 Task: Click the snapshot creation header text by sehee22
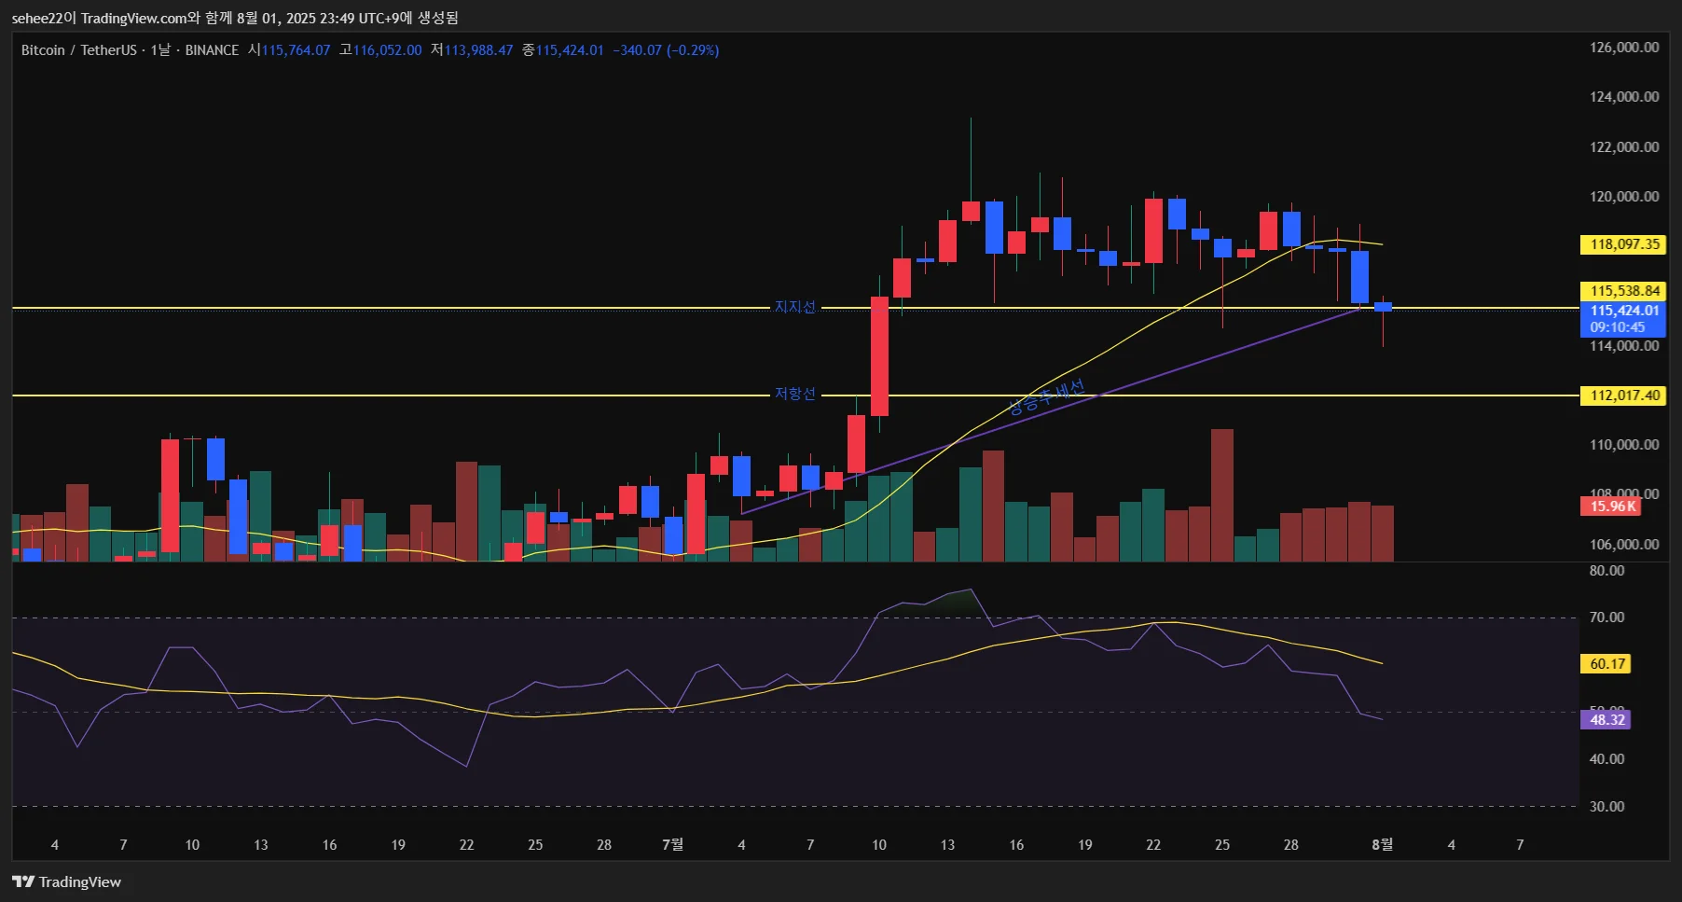tap(235, 18)
